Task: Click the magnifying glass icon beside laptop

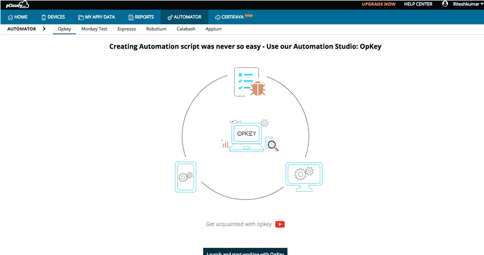Action: coord(273,145)
